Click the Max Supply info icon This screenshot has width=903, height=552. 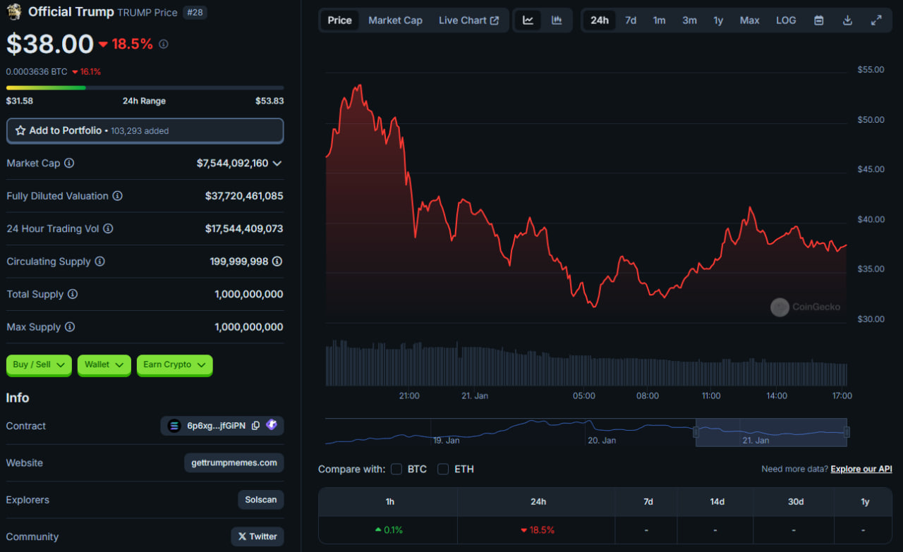pyautogui.click(x=70, y=327)
